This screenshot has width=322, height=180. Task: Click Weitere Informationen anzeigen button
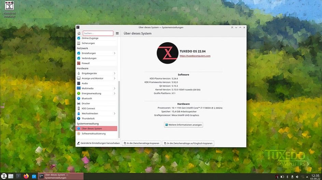183,125
